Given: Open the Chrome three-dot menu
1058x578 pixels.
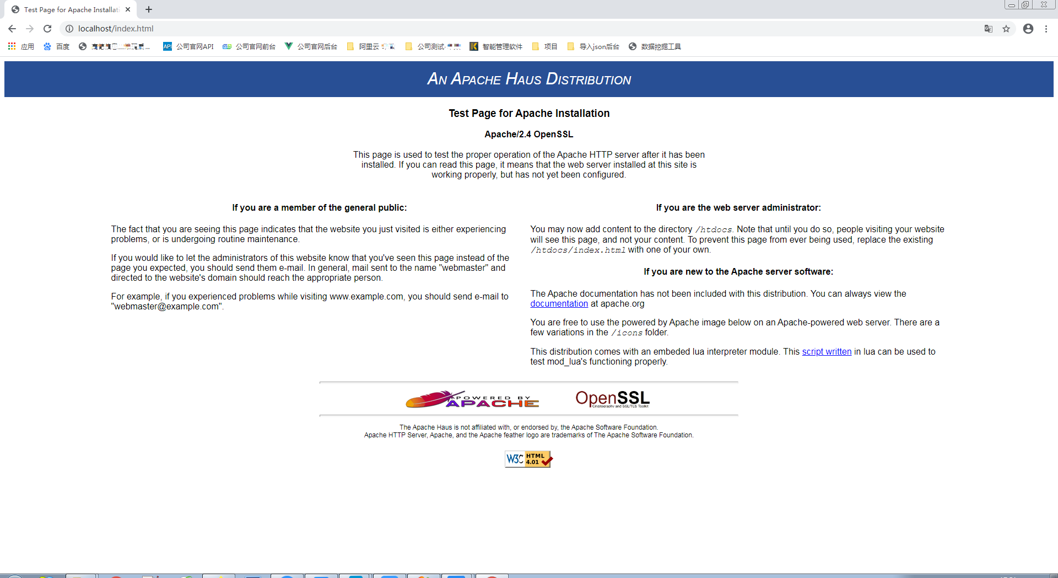Looking at the screenshot, I should 1046,29.
